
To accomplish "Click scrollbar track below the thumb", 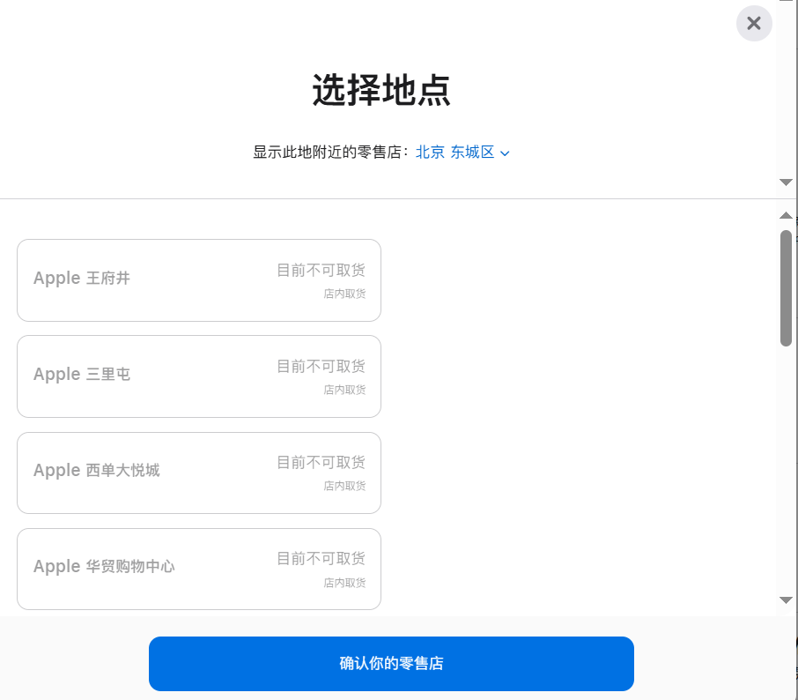I will (x=786, y=467).
